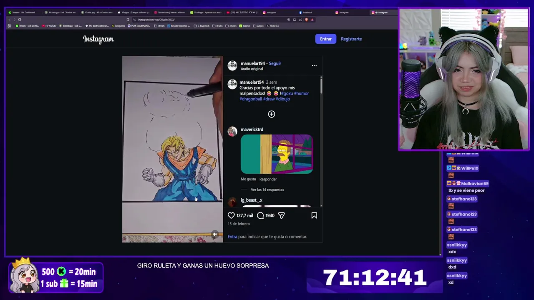Viewport: 534px width, 300px height.
Task: Open the Lessgames bookmark
Action: click(x=118, y=26)
